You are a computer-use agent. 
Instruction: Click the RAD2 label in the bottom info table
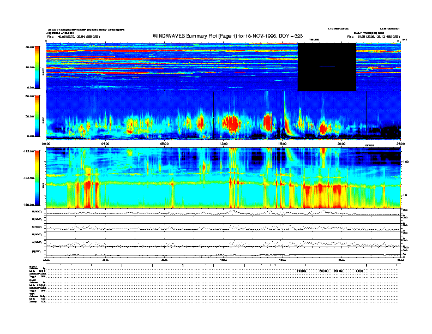(33, 266)
